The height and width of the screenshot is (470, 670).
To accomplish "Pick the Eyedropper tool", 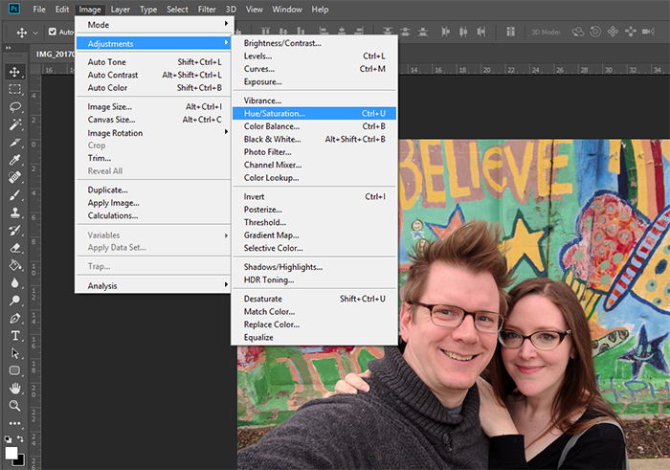I will 15,160.
